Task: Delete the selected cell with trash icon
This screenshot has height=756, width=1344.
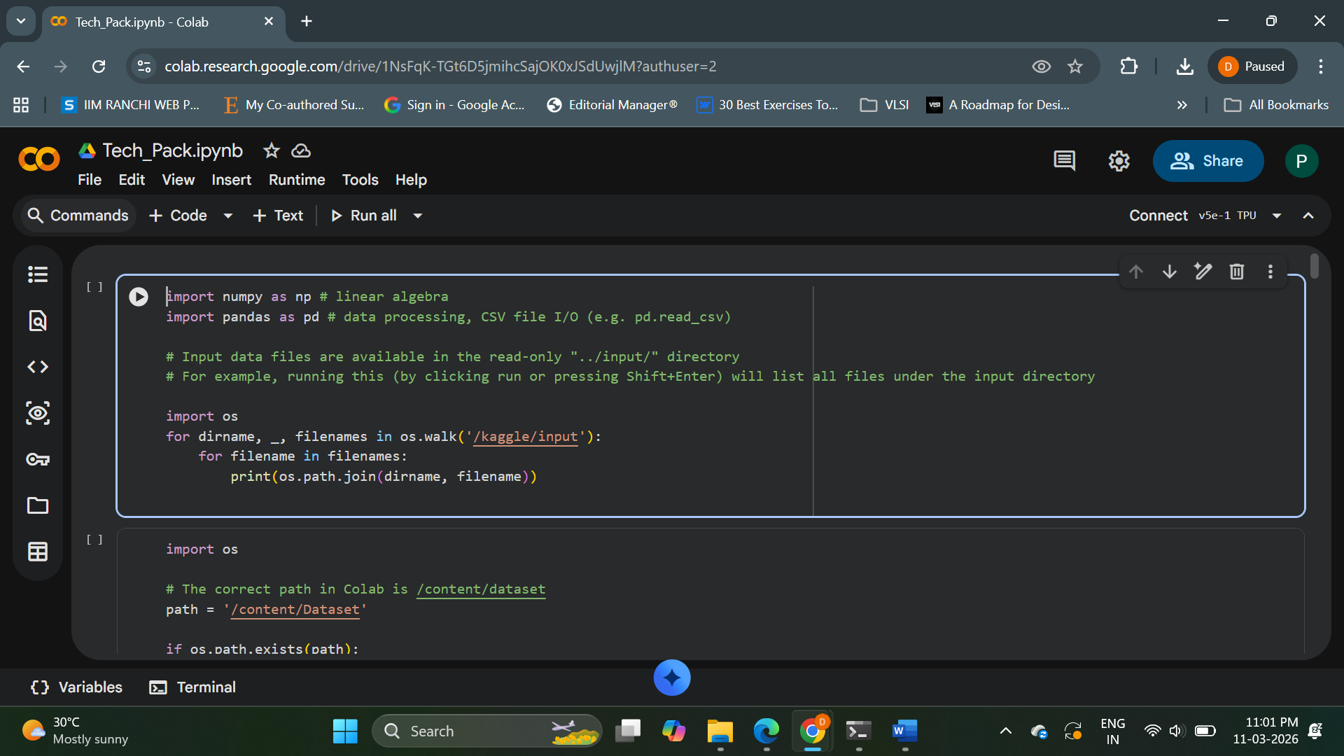Action: [x=1237, y=272]
